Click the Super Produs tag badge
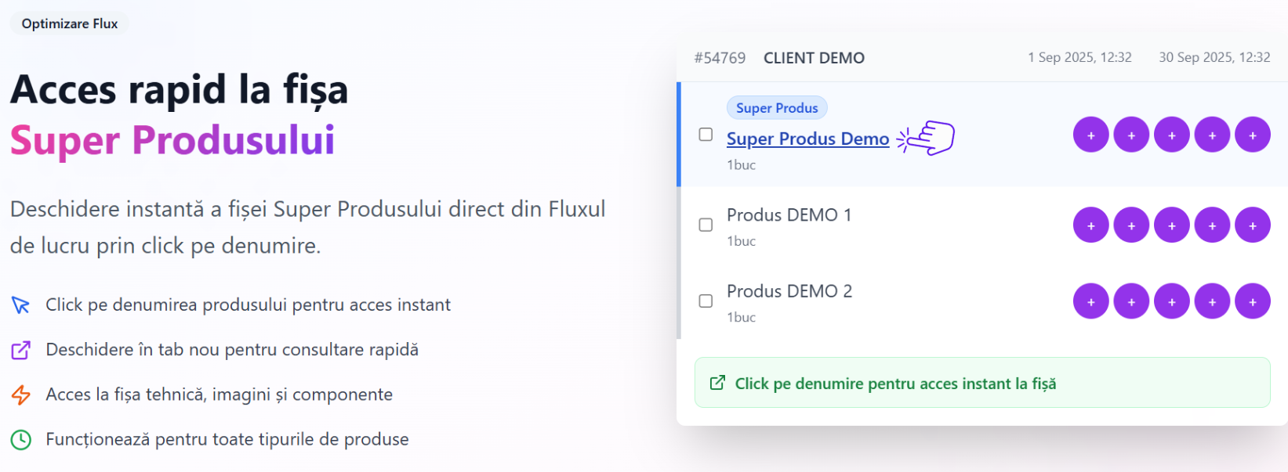The height and width of the screenshot is (472, 1288). (777, 108)
